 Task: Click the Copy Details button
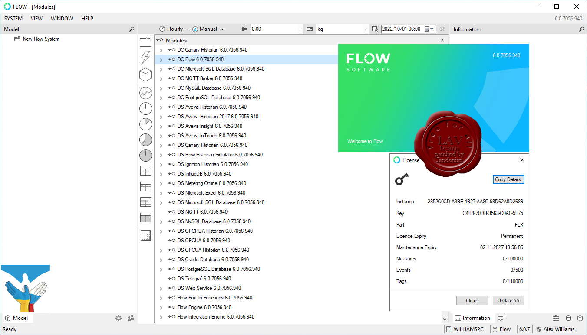(508, 179)
